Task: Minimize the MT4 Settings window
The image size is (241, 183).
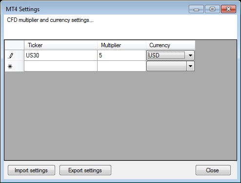Action: (196, 9)
